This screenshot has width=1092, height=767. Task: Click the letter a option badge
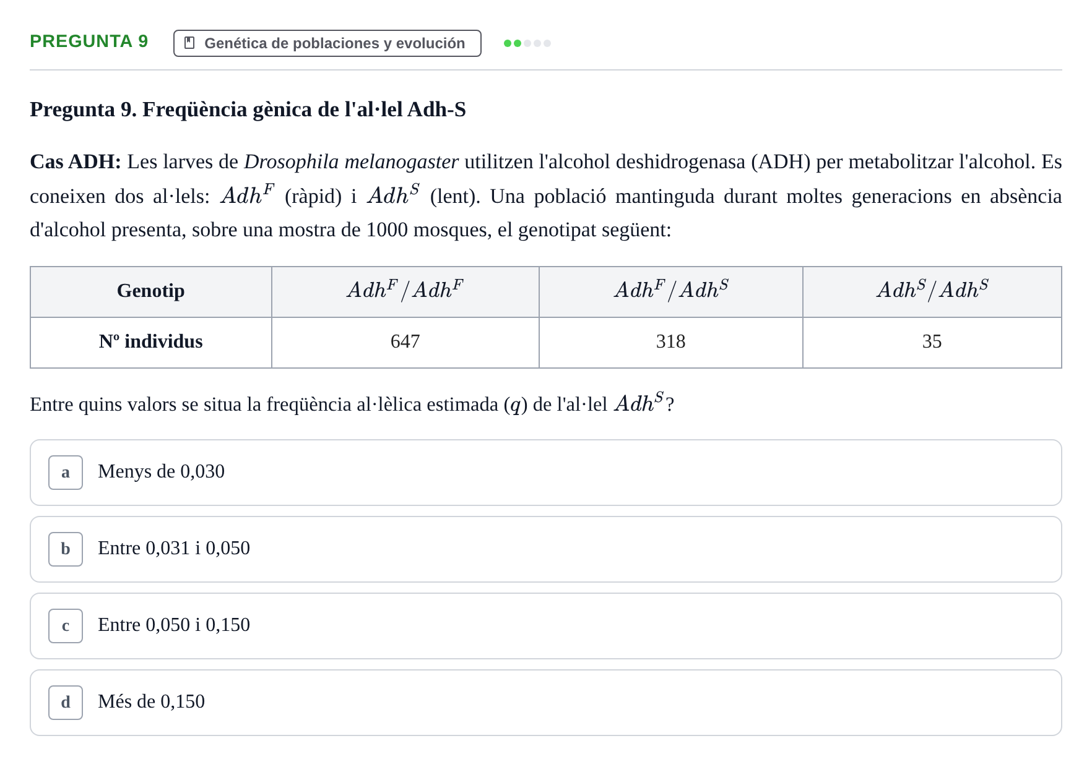coord(66,473)
